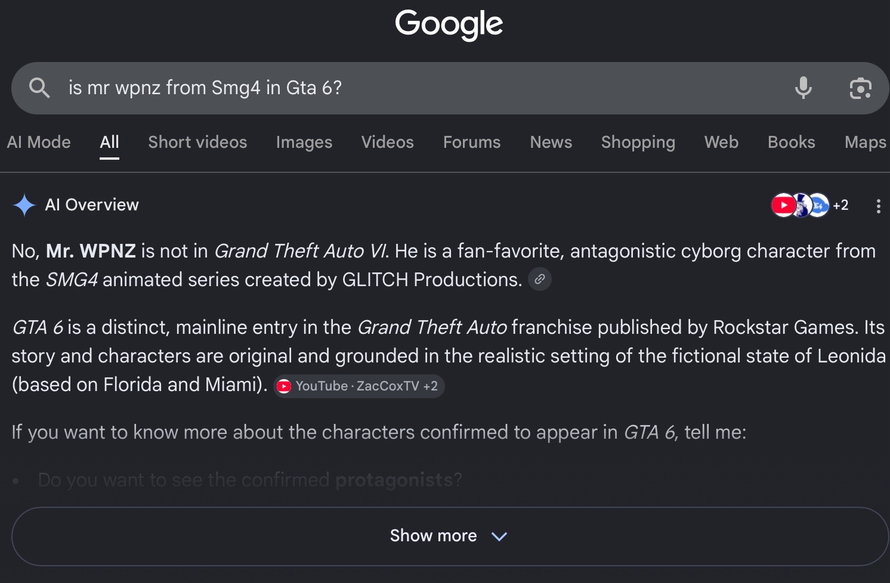Open Google Lens camera search icon
The height and width of the screenshot is (583, 890).
coord(860,88)
